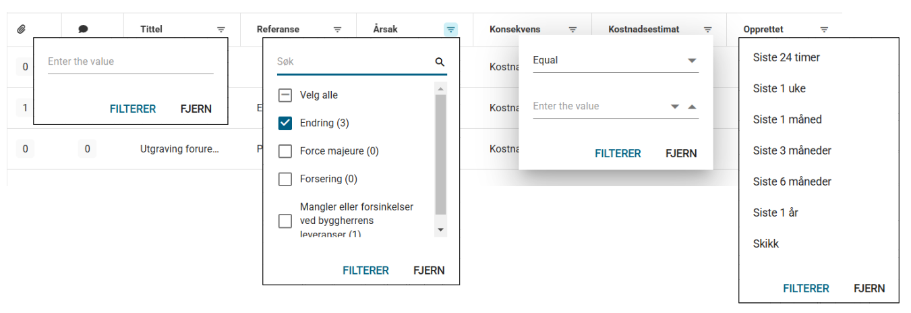Click the Tittel filter value input field
This screenshot has width=911, height=313.
point(130,62)
